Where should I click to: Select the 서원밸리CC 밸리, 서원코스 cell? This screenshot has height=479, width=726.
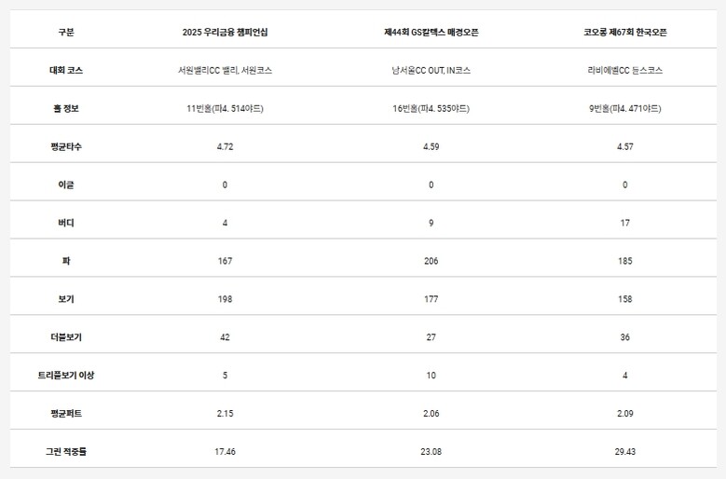click(225, 70)
